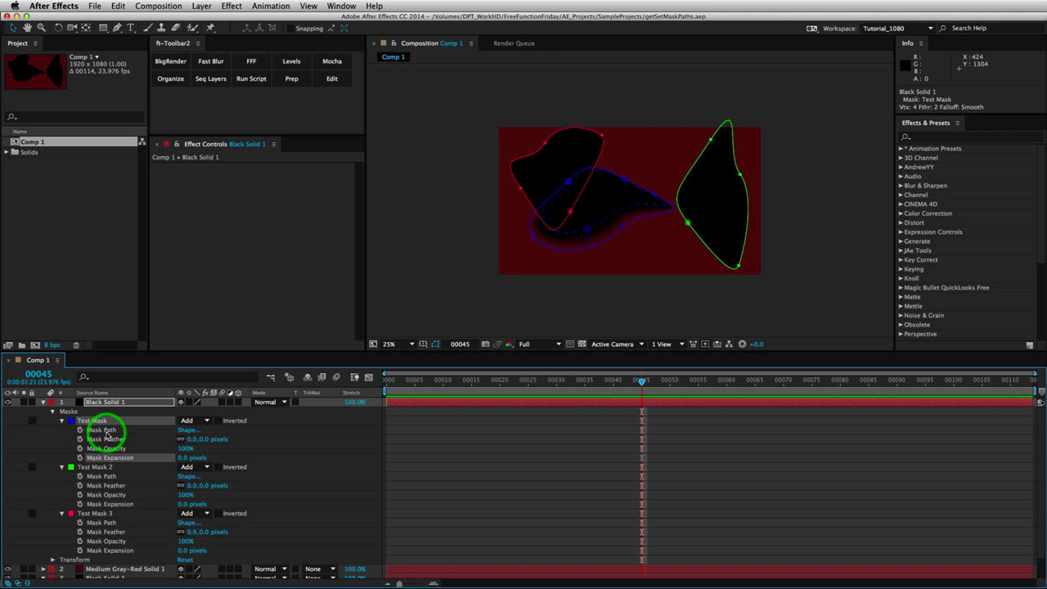
Task: Select the Zoom magnifier tool
Action: click(x=41, y=28)
